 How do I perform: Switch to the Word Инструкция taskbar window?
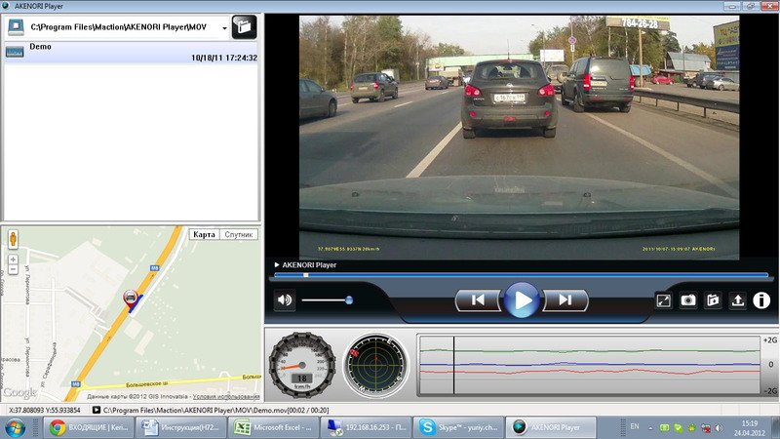click(x=180, y=427)
